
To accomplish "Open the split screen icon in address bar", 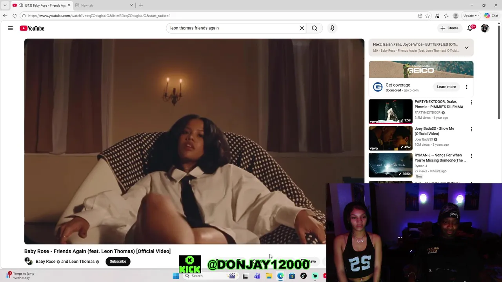I will tap(420, 16).
